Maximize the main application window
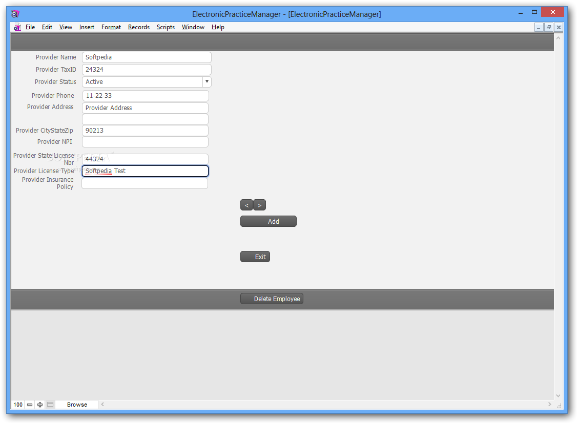Viewport: 578px width, 424px height. tap(534, 12)
